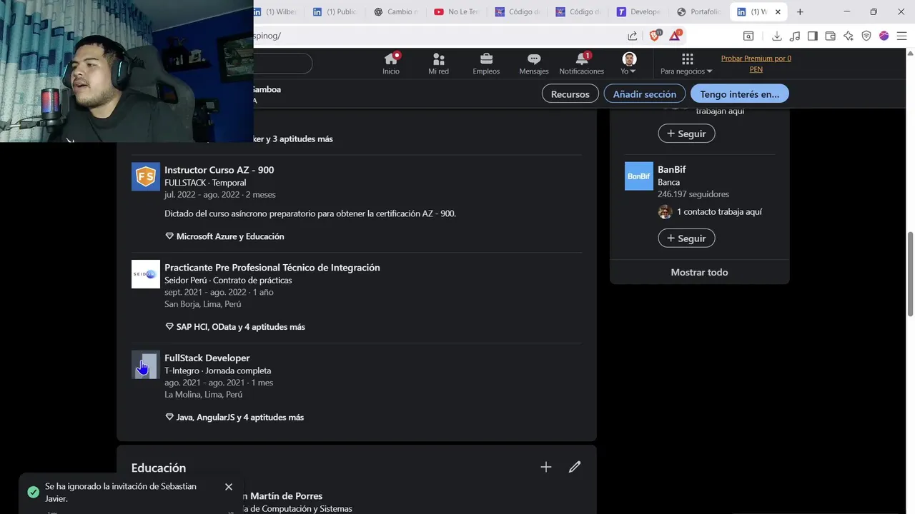Image resolution: width=915 pixels, height=514 pixels.
Task: Open Brave Rewards triangle icon
Action: (x=675, y=36)
